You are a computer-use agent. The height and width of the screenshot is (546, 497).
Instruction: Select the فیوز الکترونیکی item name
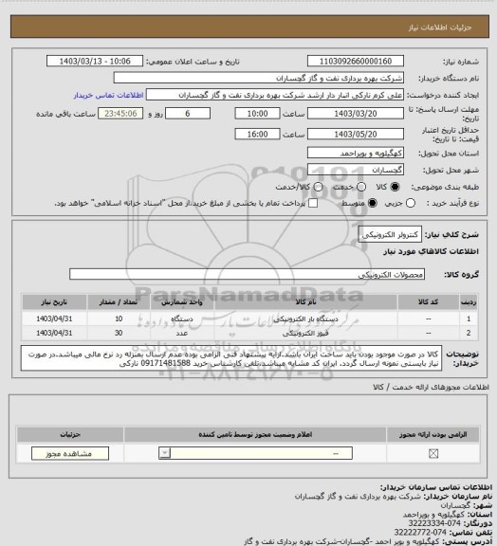(305, 333)
